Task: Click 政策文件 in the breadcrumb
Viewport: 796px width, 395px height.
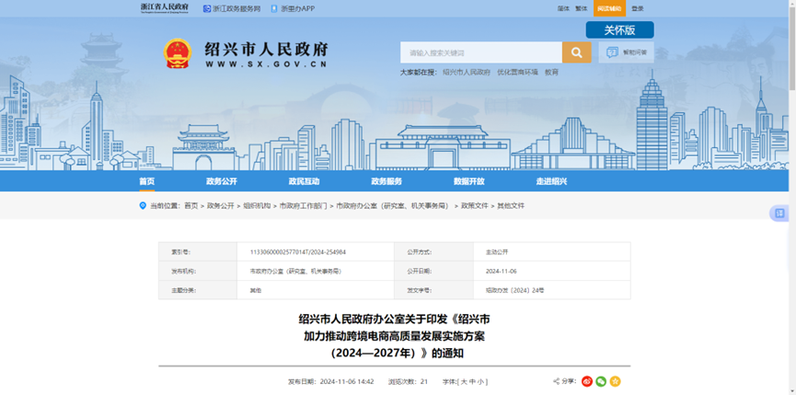Action: (474, 206)
